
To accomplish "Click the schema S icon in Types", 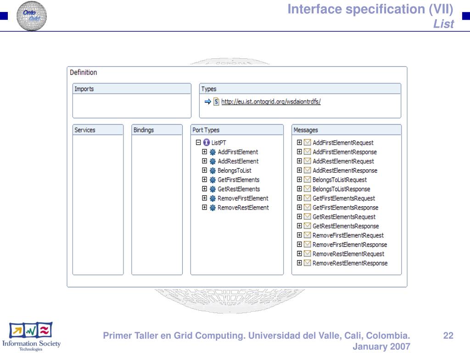I will [x=216, y=102].
